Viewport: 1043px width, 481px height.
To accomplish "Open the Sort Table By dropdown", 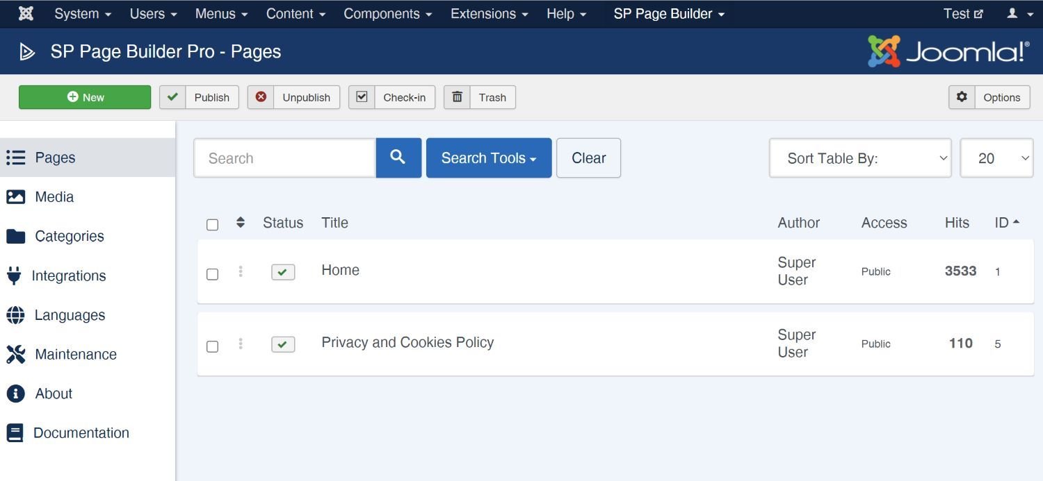I will pos(859,158).
